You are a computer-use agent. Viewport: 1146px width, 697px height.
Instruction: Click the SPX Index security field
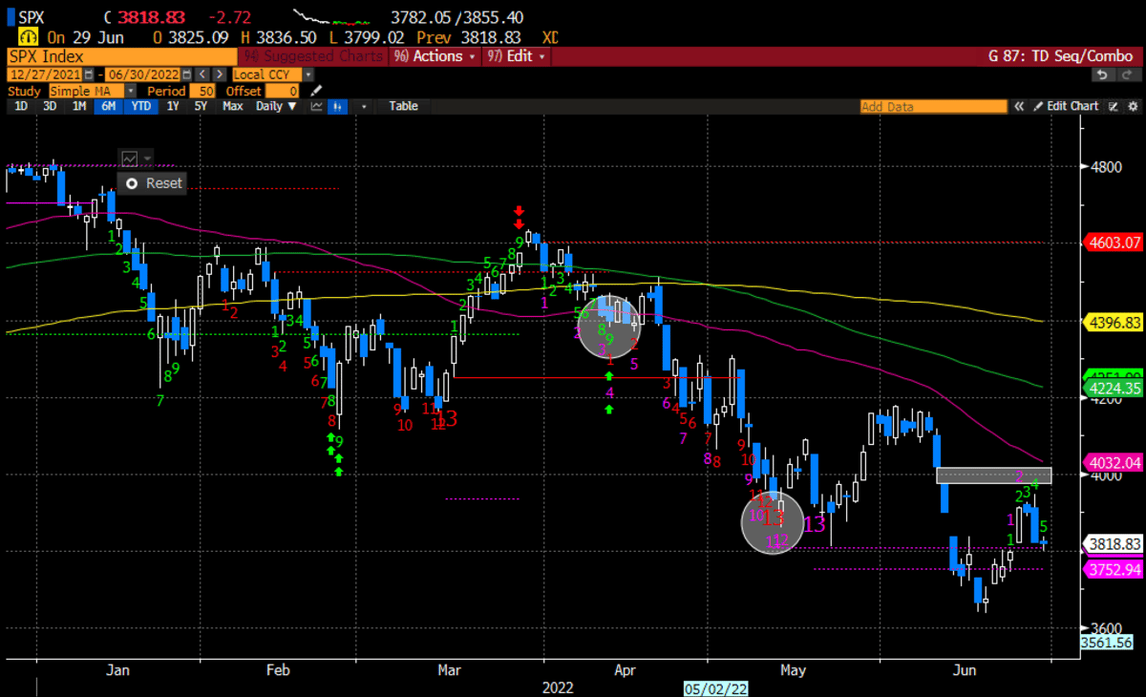[x=120, y=56]
